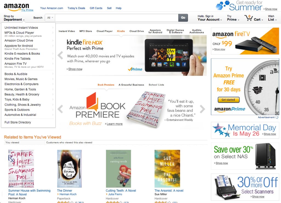Advance Book Premiere carousel with right arrow

click(202, 109)
